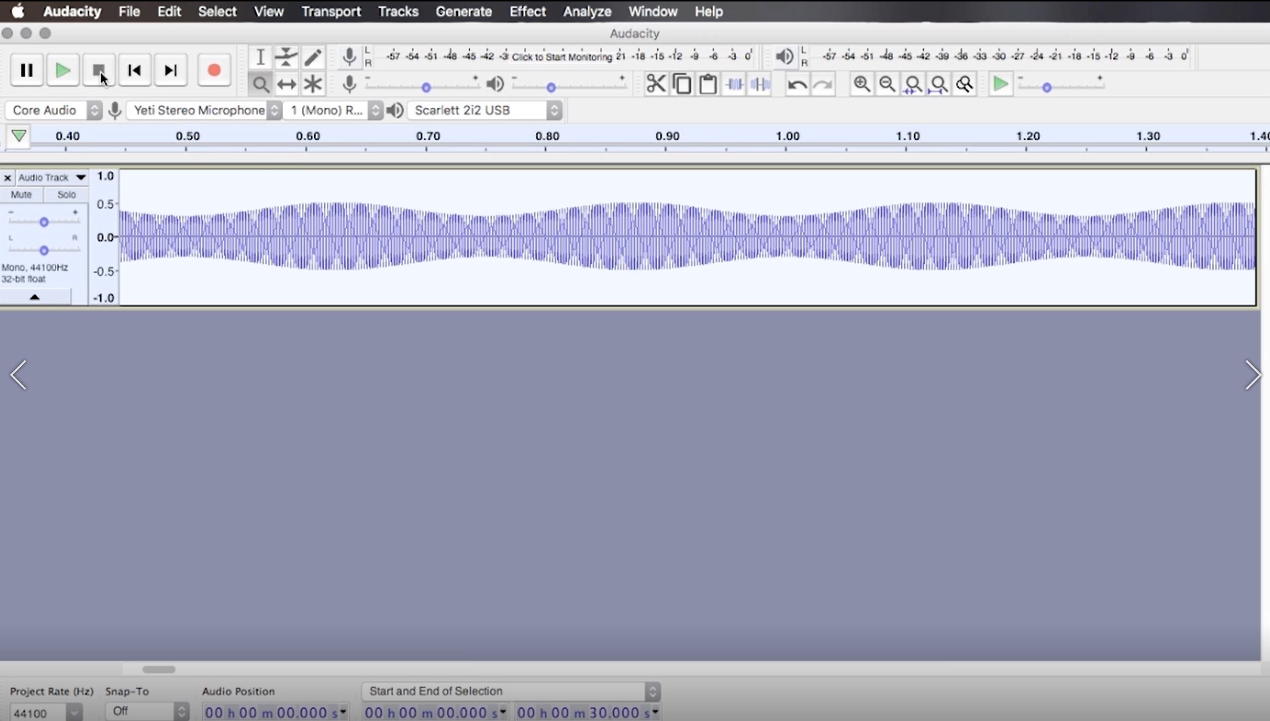Click to Start Monitoring meter
Viewport: 1270px width, 721px height.
561,57
